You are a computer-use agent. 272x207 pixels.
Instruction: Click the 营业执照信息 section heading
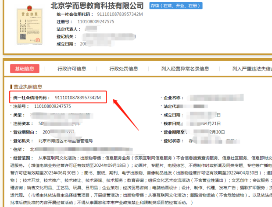pos(28,87)
